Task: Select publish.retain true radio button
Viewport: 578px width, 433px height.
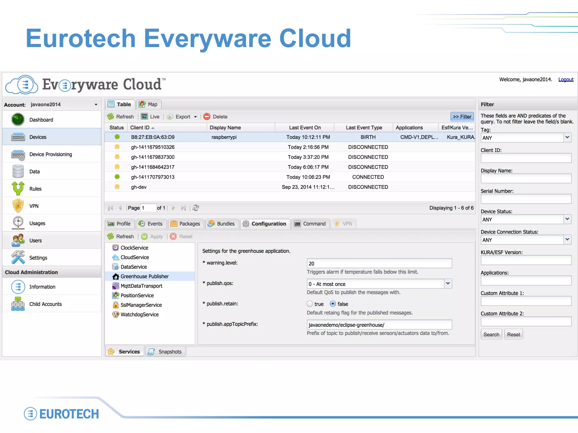Action: [x=310, y=304]
